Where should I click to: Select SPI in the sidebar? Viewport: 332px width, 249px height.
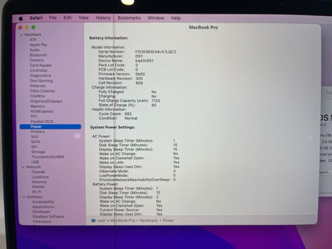pos(34,147)
